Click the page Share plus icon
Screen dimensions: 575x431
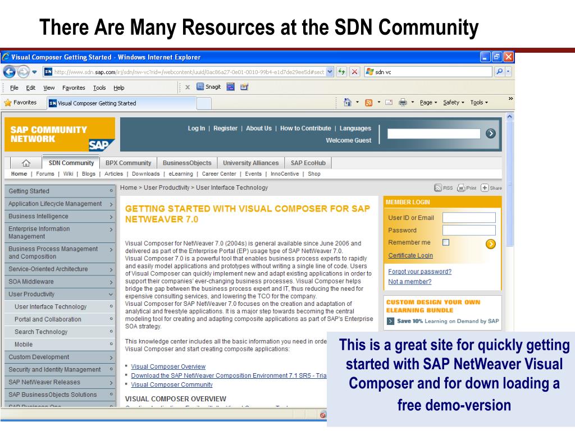pos(485,187)
